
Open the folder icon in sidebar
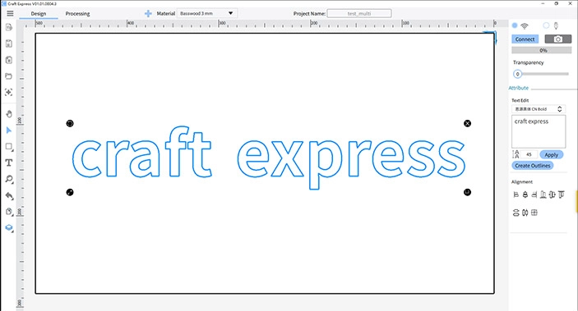tap(9, 76)
